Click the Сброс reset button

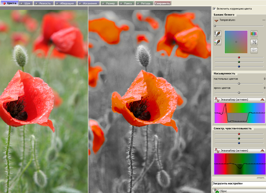click(x=239, y=191)
